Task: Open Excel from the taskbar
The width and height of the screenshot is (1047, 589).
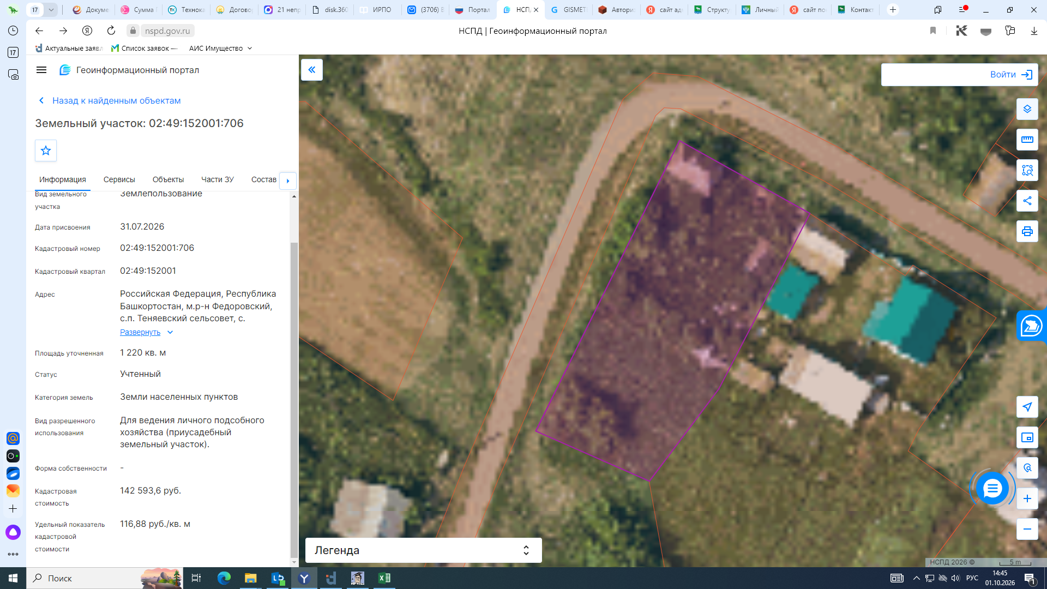Action: (384, 578)
